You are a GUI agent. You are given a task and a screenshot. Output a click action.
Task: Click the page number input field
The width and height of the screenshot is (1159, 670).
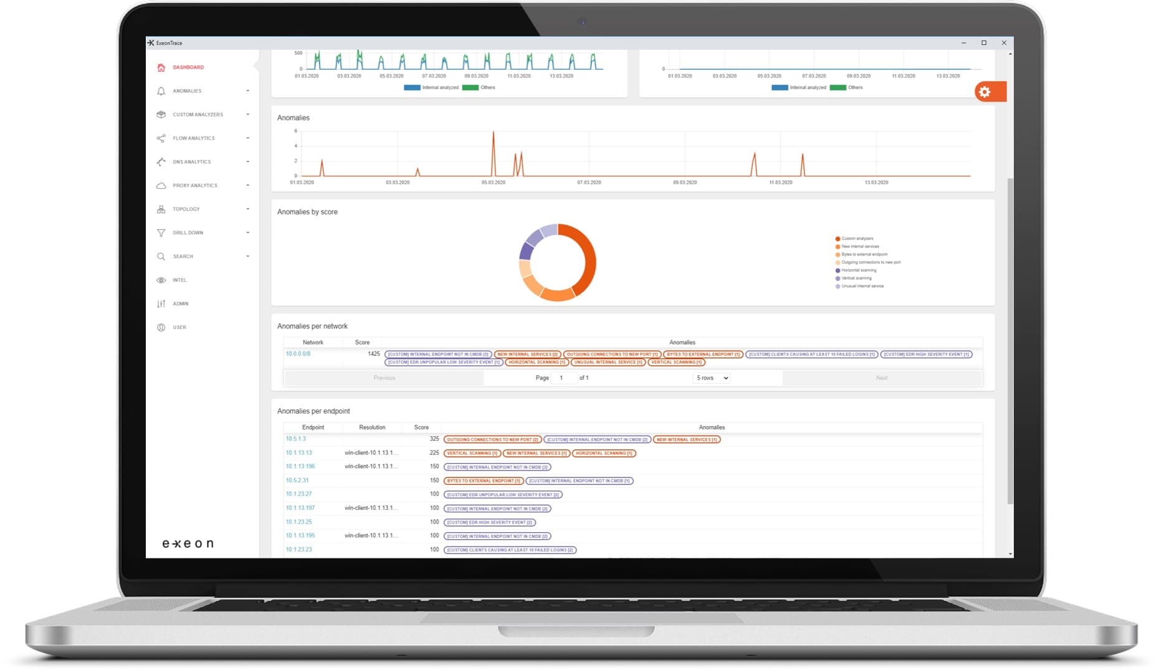pyautogui.click(x=563, y=378)
